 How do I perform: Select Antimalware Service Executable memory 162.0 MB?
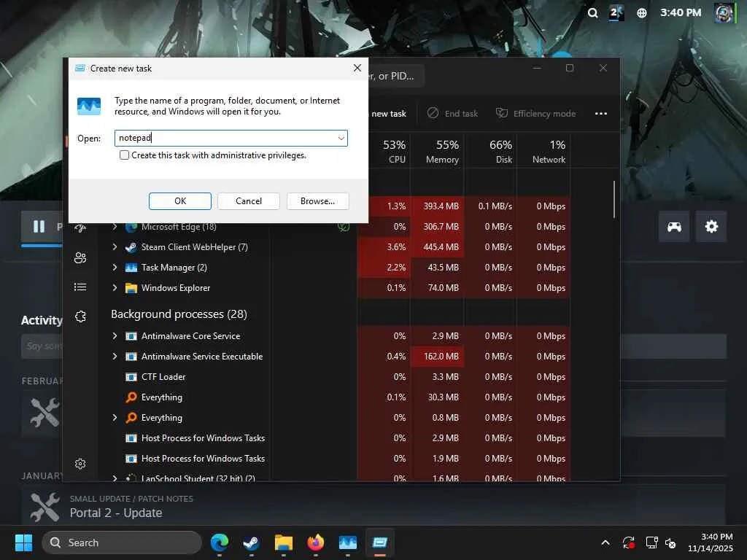click(437, 356)
